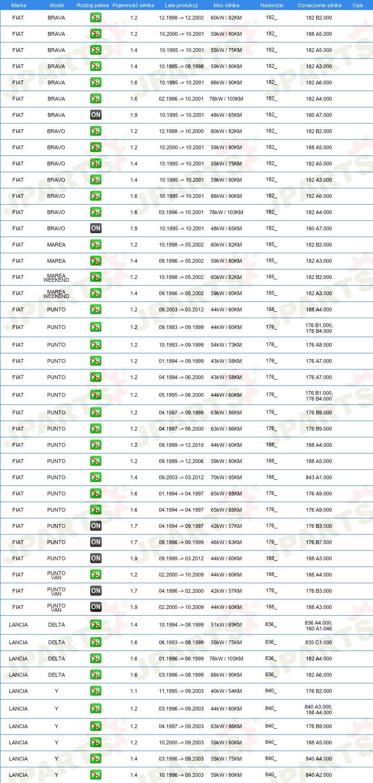The image size is (373, 783).
Task: Click the petrol icon in the DELTA 76kW / 103KM row
Action: [x=96, y=659]
